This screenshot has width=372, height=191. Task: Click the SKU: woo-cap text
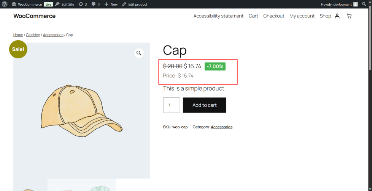pos(175,127)
